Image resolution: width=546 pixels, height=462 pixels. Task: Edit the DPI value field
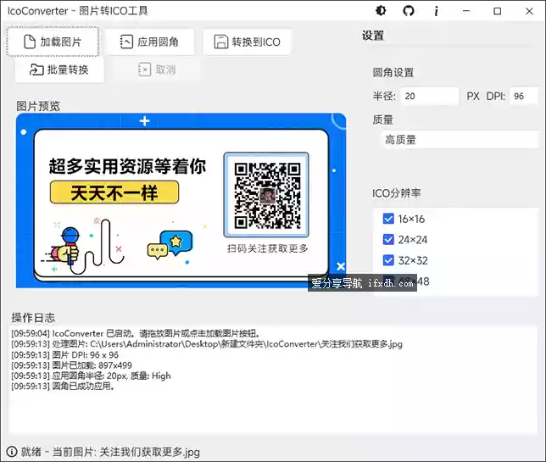pos(524,96)
